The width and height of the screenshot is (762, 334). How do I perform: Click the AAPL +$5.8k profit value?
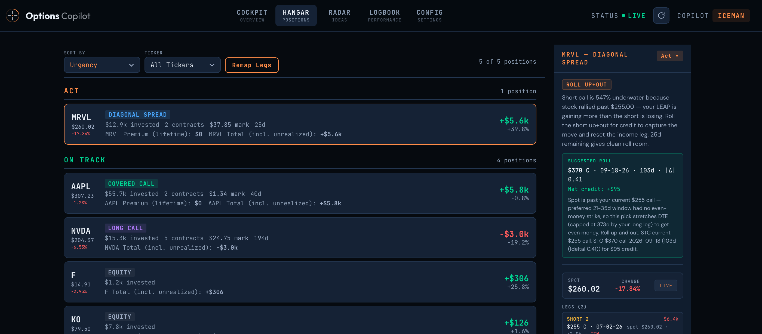pyautogui.click(x=514, y=190)
